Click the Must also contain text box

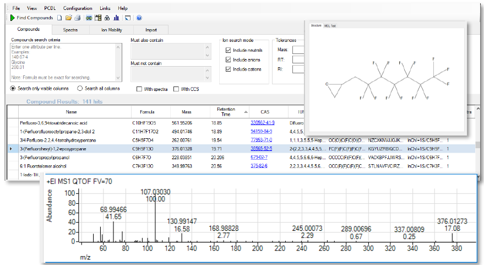click(x=171, y=51)
